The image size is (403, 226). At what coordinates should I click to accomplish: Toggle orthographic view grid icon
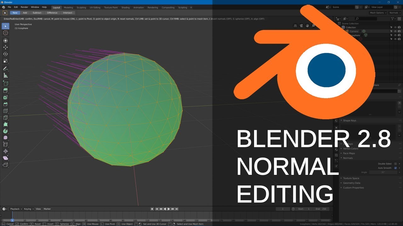pos(295,26)
